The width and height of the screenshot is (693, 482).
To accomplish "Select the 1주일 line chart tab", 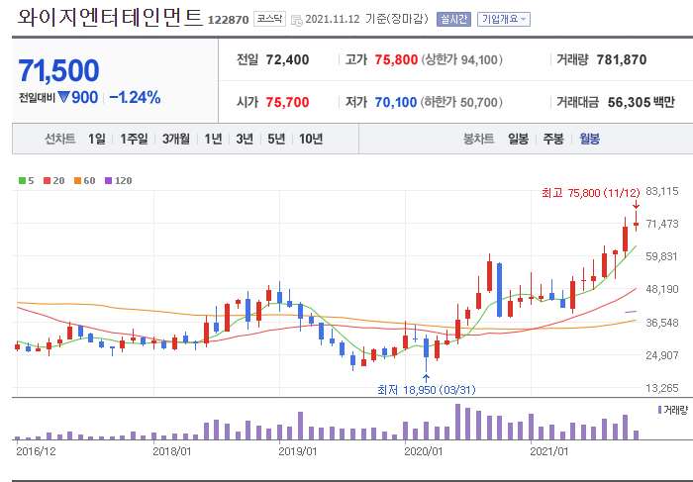I will 134,139.
